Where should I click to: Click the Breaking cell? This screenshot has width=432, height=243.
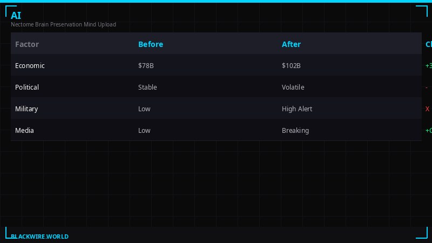pyautogui.click(x=295, y=130)
